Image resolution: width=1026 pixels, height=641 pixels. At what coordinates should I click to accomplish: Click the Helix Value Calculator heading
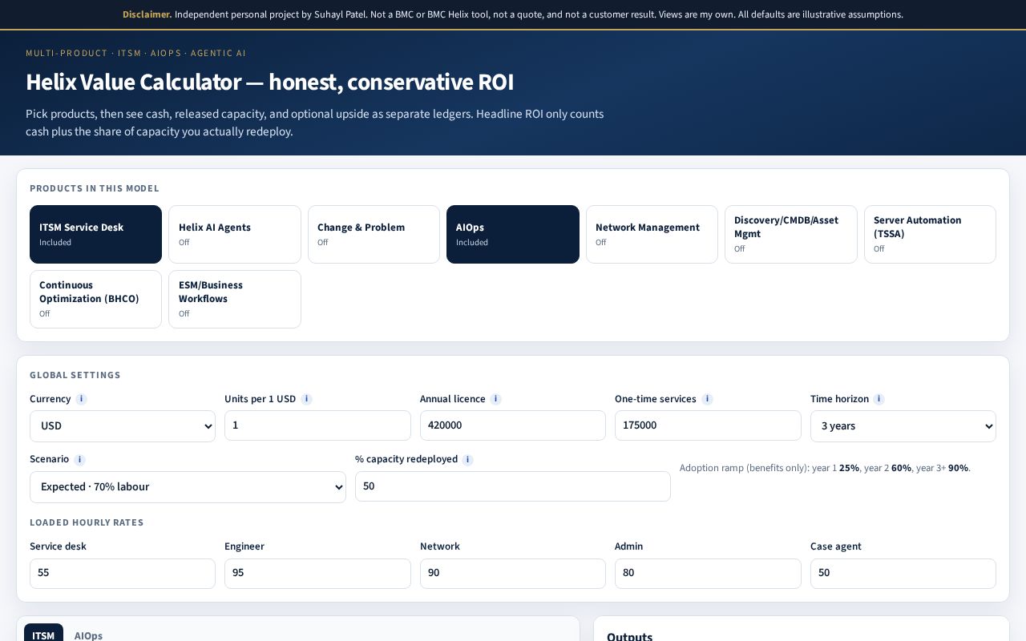(270, 82)
